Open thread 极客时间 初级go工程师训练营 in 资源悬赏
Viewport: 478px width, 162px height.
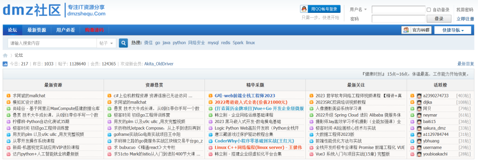pyautogui.click(x=142, y=115)
